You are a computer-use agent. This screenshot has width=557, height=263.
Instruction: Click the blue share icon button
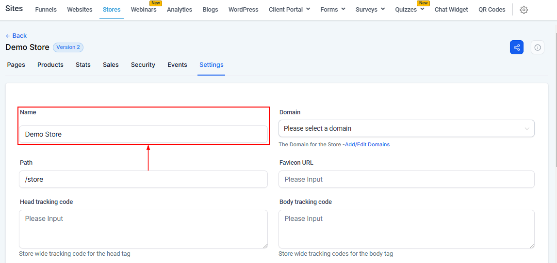(x=517, y=47)
